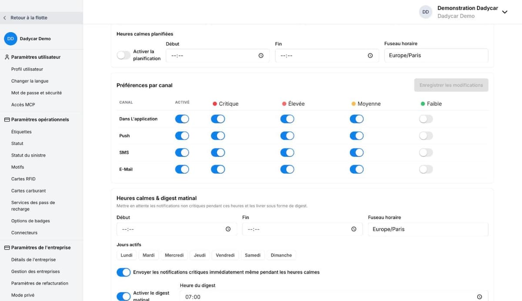Image resolution: width=522 pixels, height=301 pixels.
Task: Open the clock picker in planned quiet hours Fin
Action: tap(370, 56)
